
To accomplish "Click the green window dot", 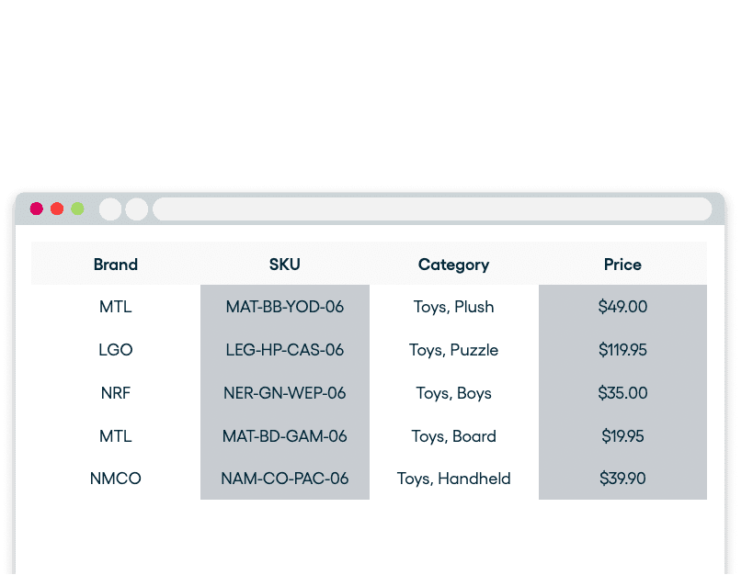I will click(78, 209).
